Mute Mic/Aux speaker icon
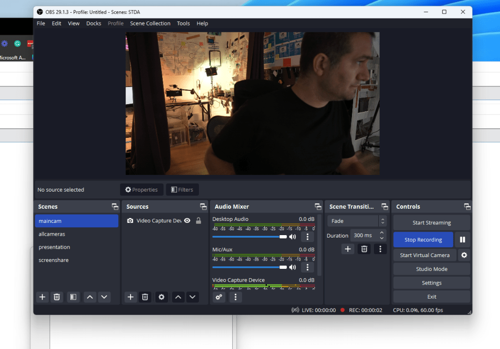This screenshot has width=500, height=349. [292, 267]
